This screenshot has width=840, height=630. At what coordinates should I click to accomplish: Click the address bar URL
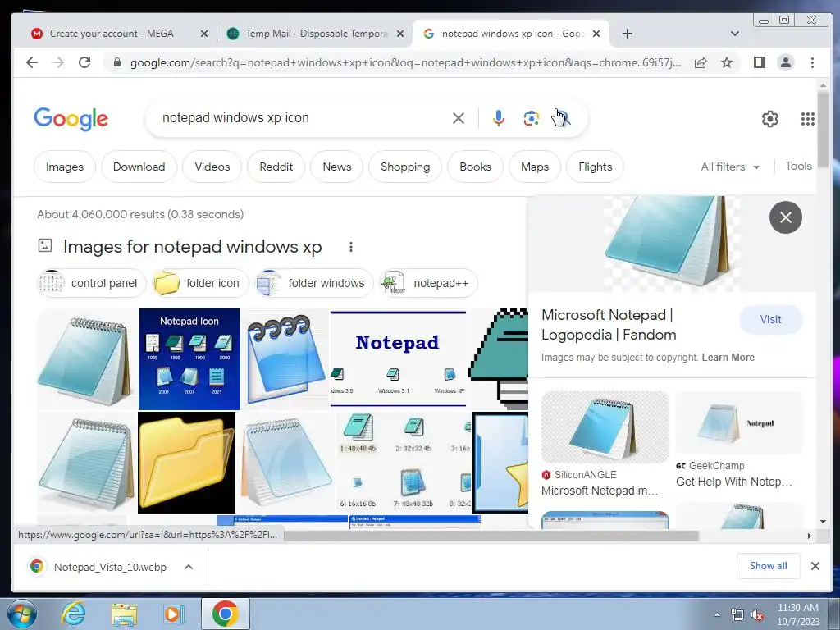pos(405,63)
